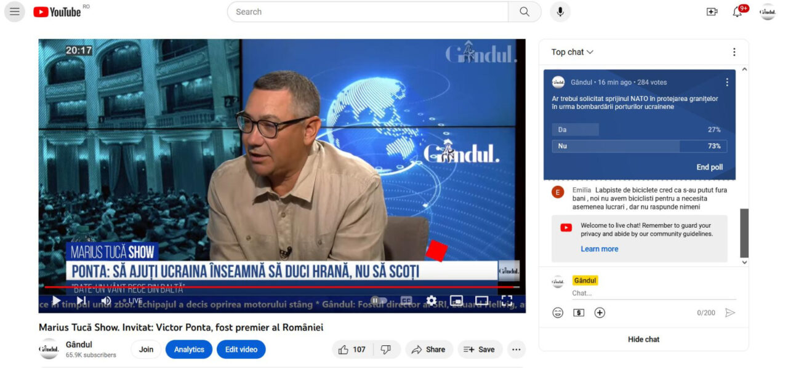Open the Gândul channel name link

click(x=79, y=345)
